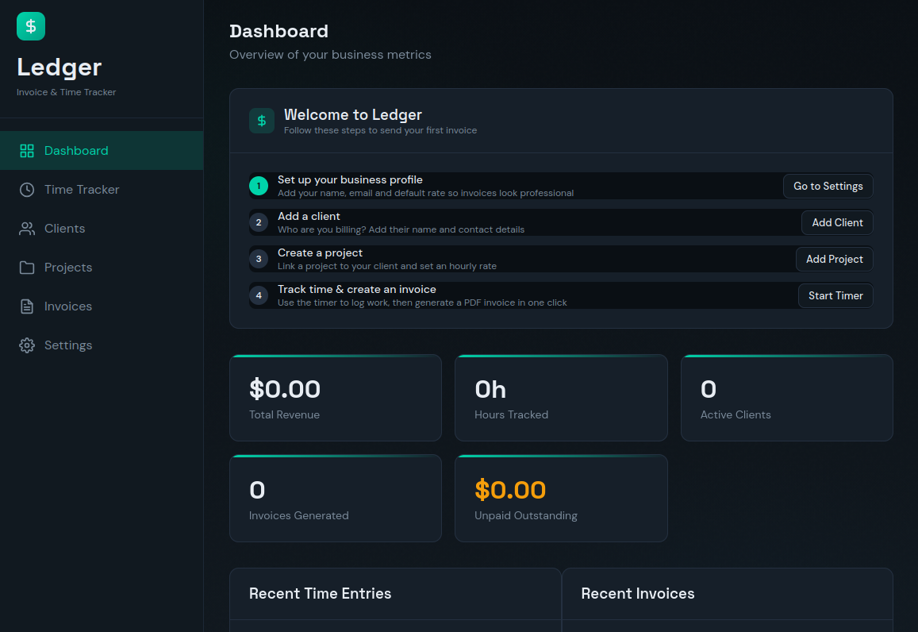Screen dimensions: 918x632
Task: Select the Total Revenue card
Action: click(x=336, y=398)
